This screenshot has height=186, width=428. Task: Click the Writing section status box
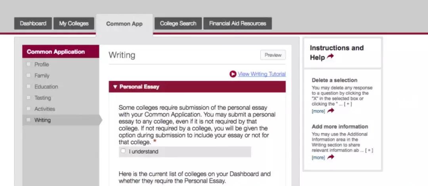(28, 120)
